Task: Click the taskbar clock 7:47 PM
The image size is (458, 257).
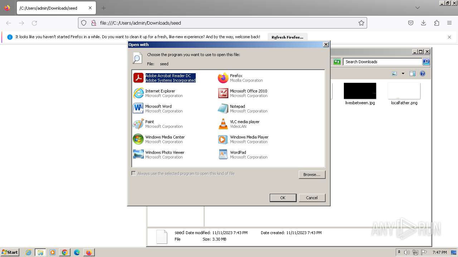Action: [440, 252]
